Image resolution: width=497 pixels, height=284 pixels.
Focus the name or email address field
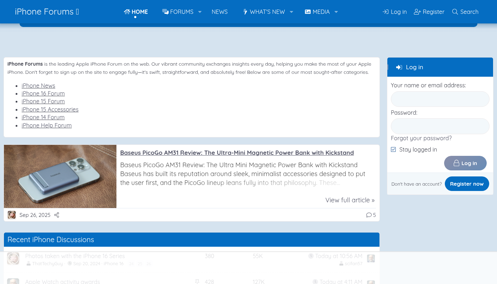coord(440,99)
